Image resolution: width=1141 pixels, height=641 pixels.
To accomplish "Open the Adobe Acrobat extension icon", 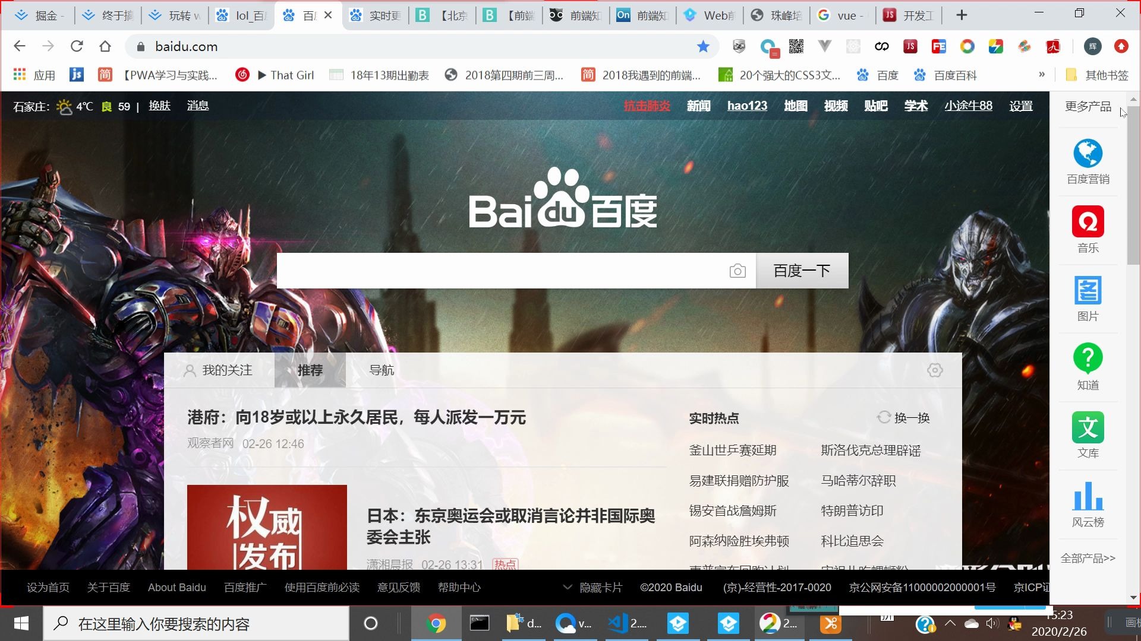I will 1053,46.
